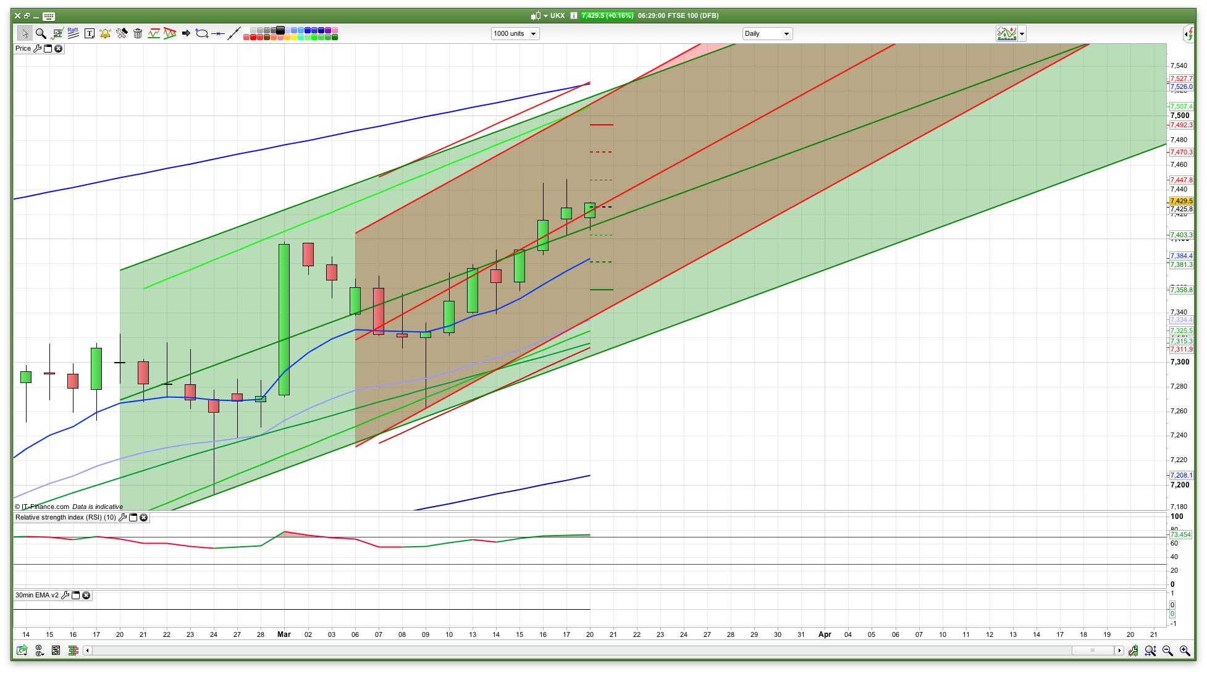Click the zoom out magnifier icon
This screenshot has height=674, width=1207.
pos(1167,651)
